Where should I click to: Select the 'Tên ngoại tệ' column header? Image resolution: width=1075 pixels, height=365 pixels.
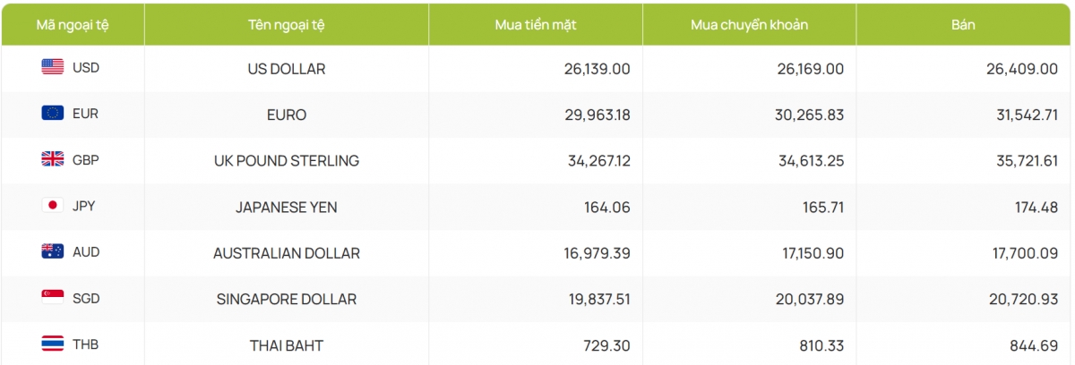click(286, 25)
